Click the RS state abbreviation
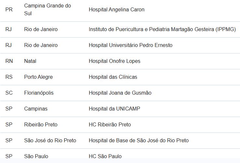This screenshot has width=240, height=163. 9,77
